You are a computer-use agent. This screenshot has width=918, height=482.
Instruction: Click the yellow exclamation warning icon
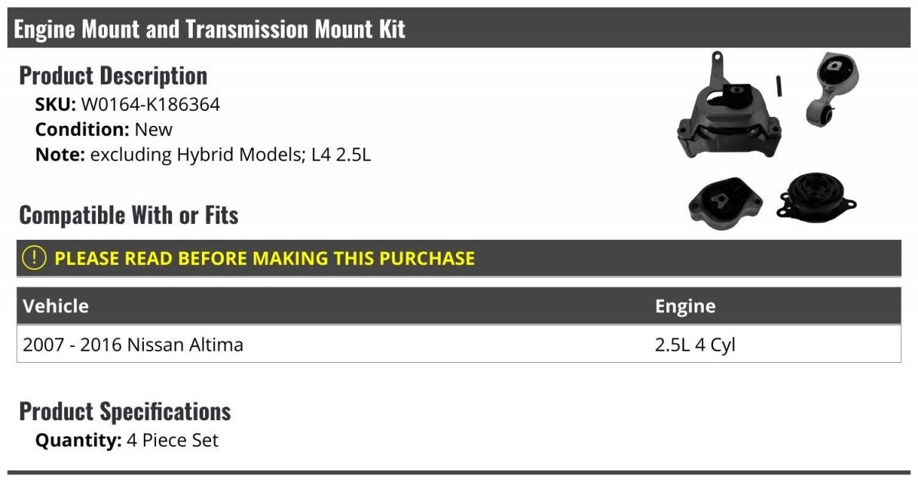[x=34, y=258]
